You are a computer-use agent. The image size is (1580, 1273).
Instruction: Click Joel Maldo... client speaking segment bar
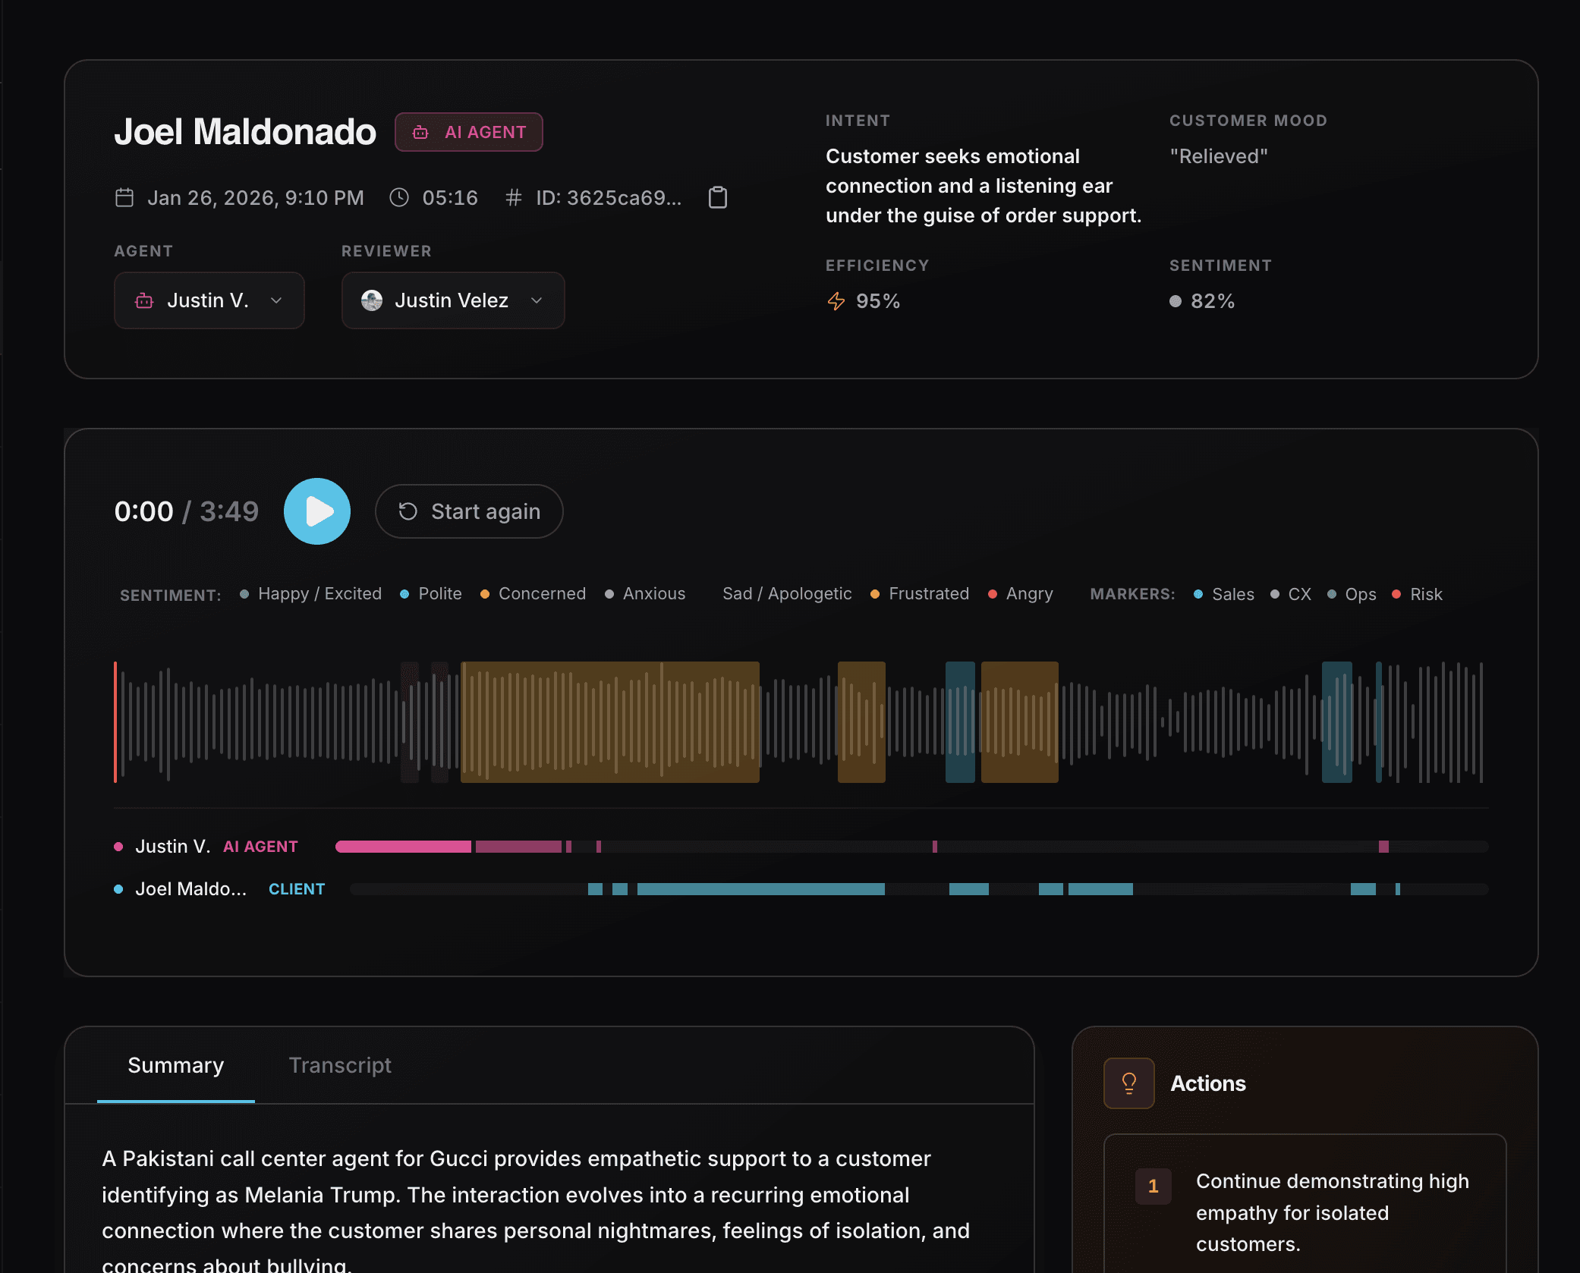760,889
